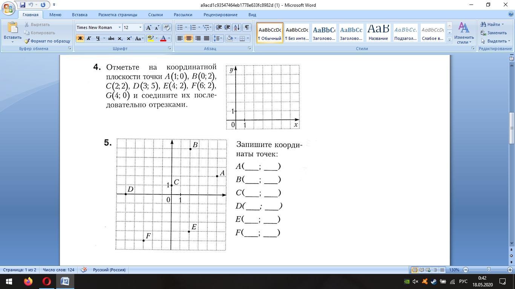Open line spacing options
Image resolution: width=515 pixels, height=289 pixels.
218,38
